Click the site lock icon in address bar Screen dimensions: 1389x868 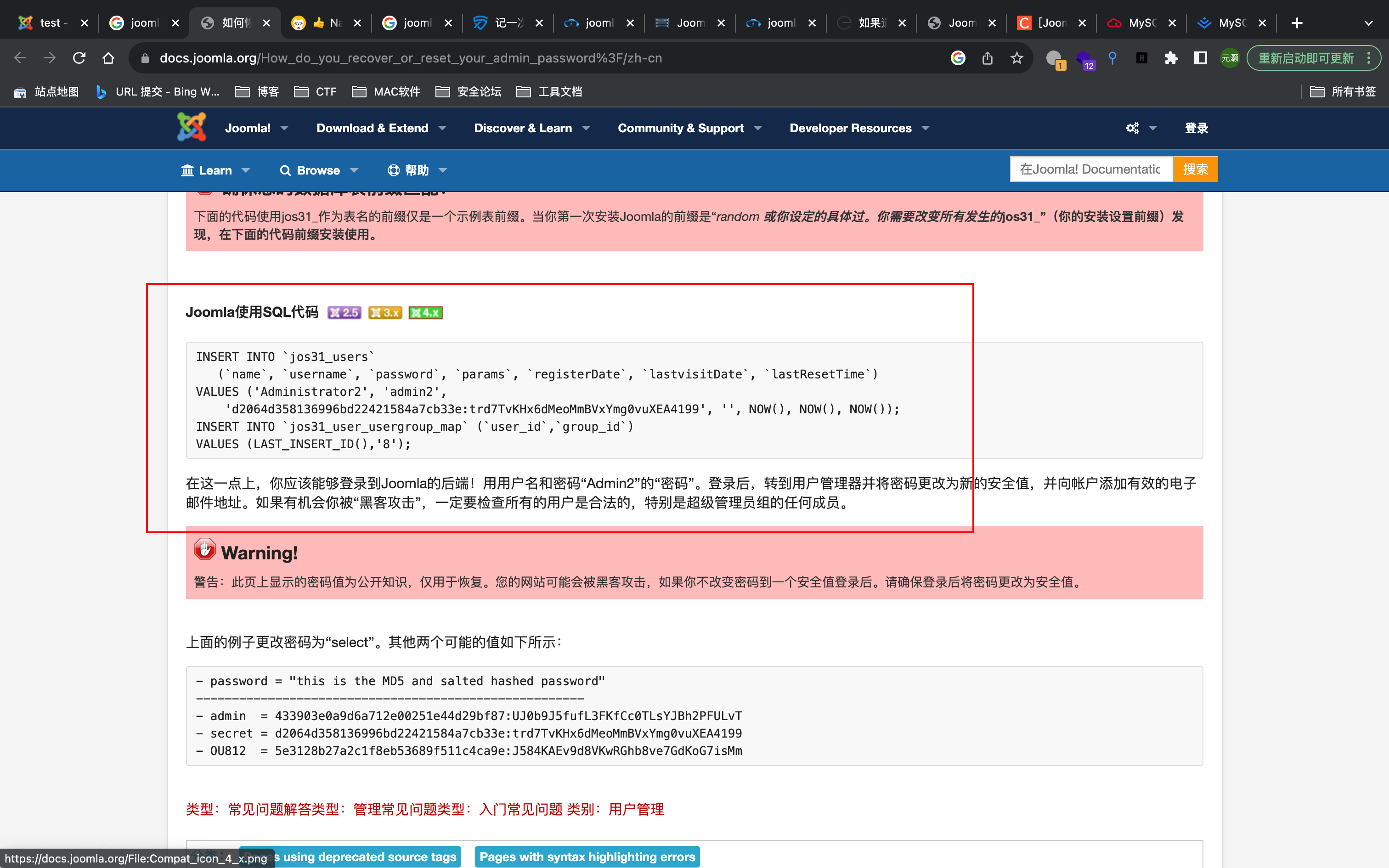[145, 58]
